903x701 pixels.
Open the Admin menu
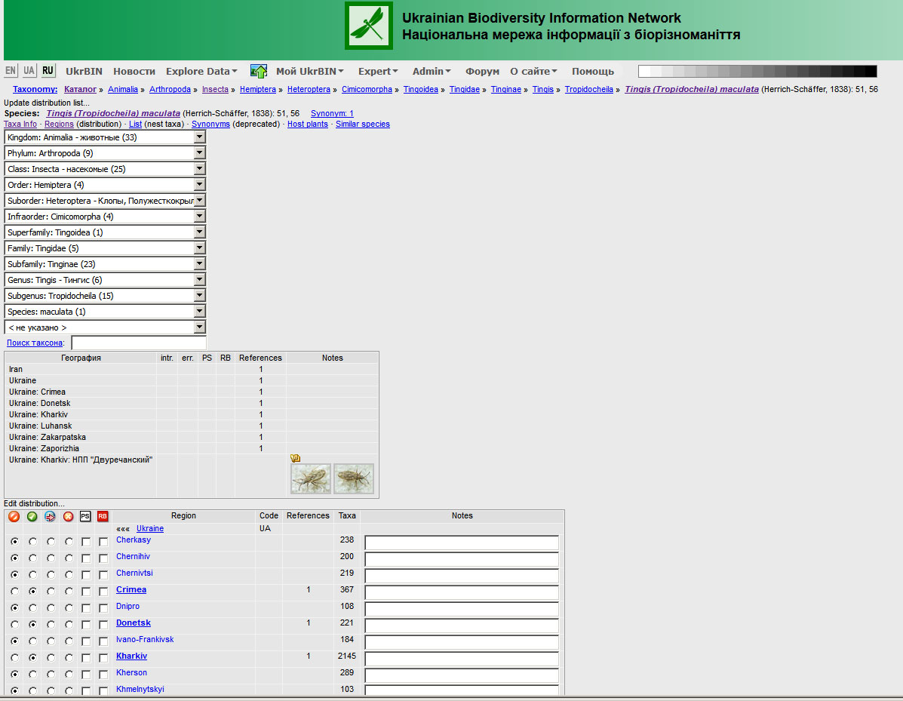pyautogui.click(x=432, y=71)
